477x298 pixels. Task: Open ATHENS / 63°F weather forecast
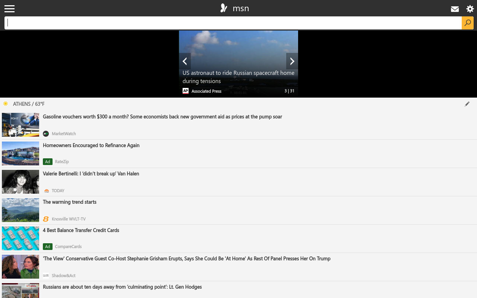click(x=29, y=104)
